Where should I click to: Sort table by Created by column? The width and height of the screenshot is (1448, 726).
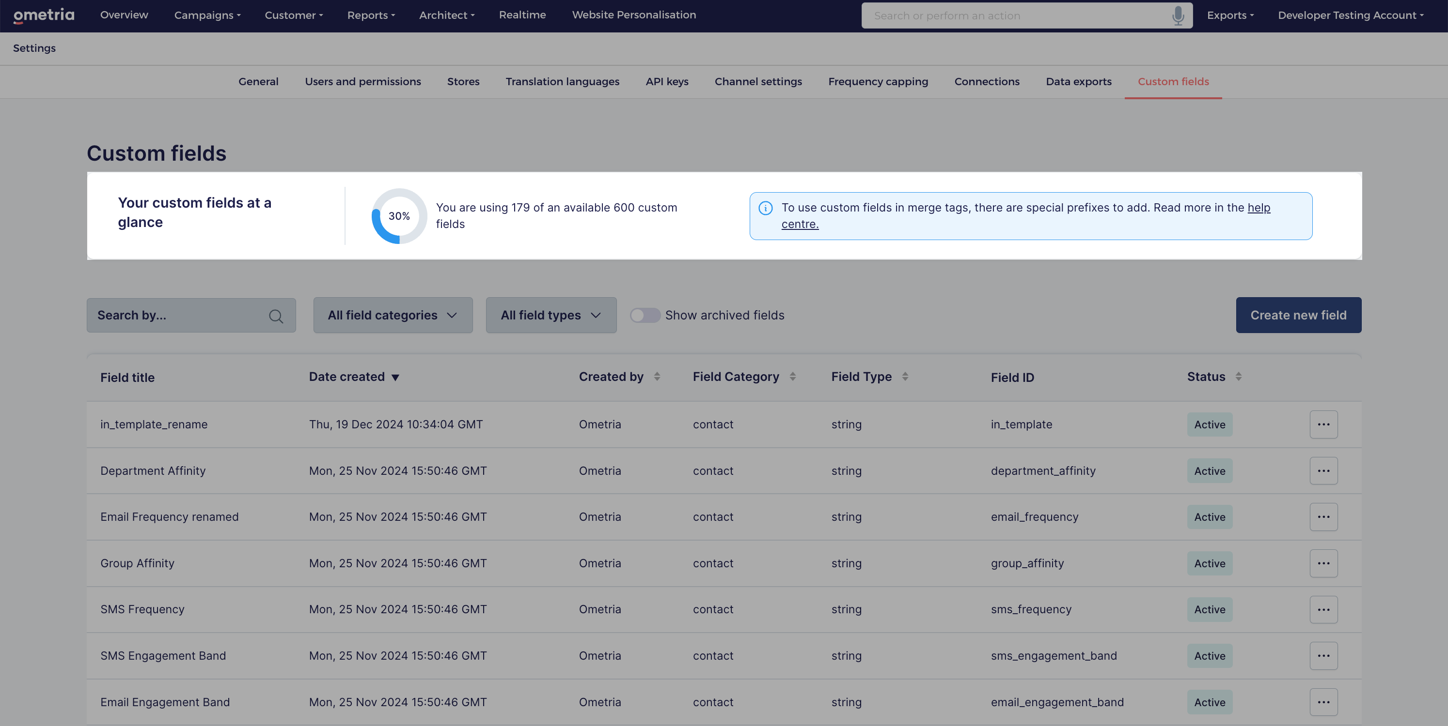(657, 377)
